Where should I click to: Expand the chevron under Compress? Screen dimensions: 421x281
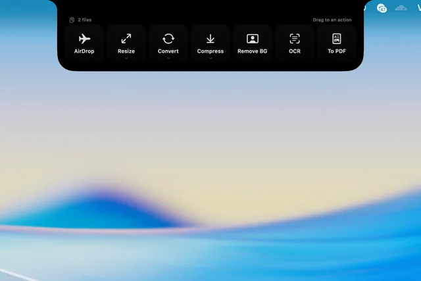[x=210, y=58]
